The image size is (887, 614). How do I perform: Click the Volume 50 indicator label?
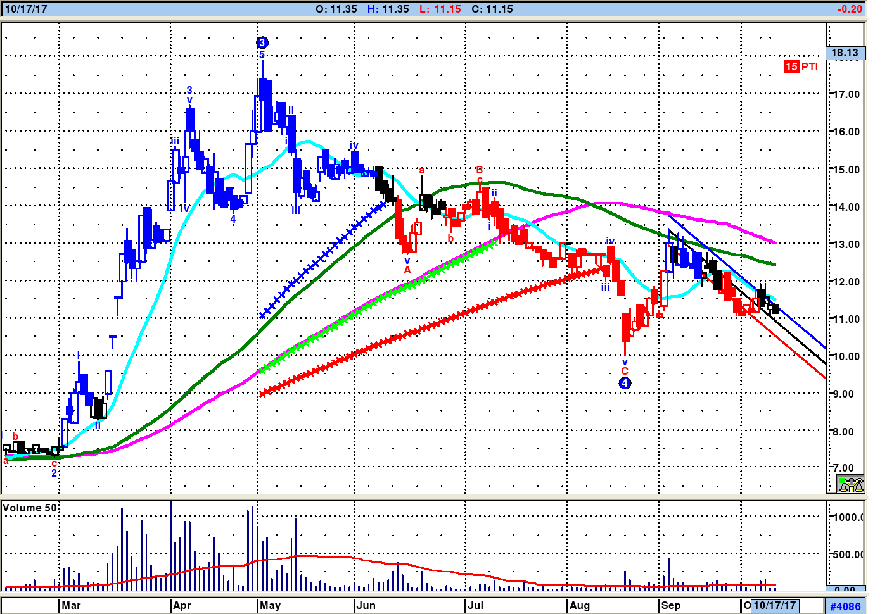point(30,508)
